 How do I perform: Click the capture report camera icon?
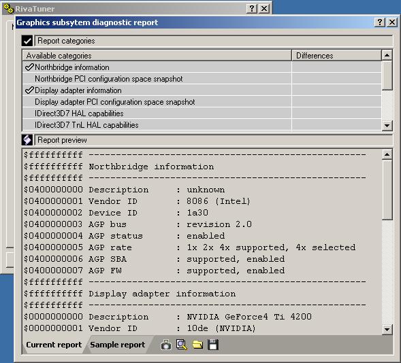(x=166, y=345)
